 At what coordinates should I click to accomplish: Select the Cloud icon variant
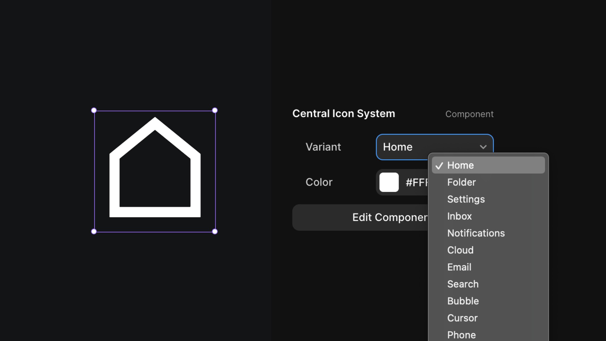460,250
